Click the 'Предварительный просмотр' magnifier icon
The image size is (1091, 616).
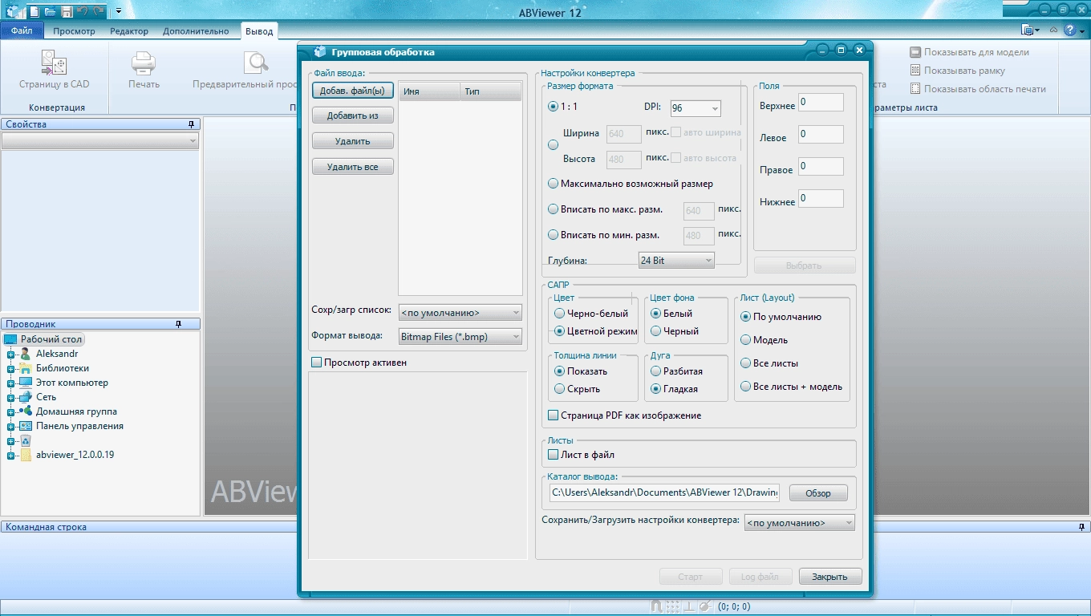pyautogui.click(x=257, y=63)
